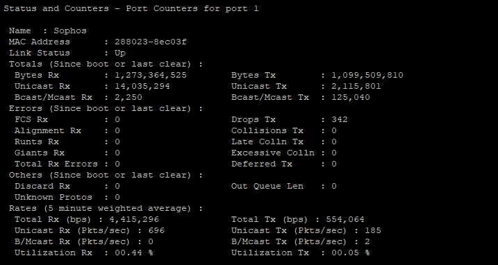Image resolution: width=498 pixels, height=265 pixels.
Task: Click the Total Rx Errors label
Action: click(x=56, y=164)
